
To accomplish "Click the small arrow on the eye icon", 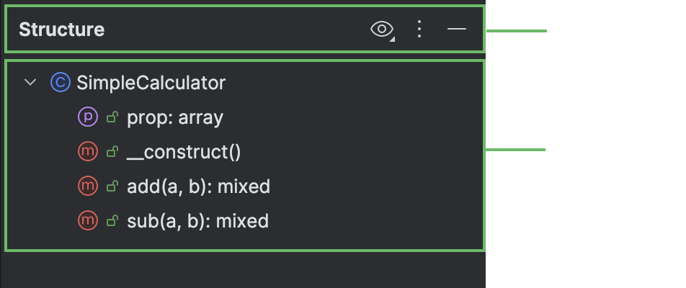I will [x=393, y=39].
